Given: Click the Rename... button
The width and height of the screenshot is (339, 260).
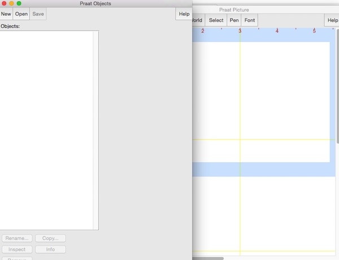Looking at the screenshot, I should (x=17, y=238).
